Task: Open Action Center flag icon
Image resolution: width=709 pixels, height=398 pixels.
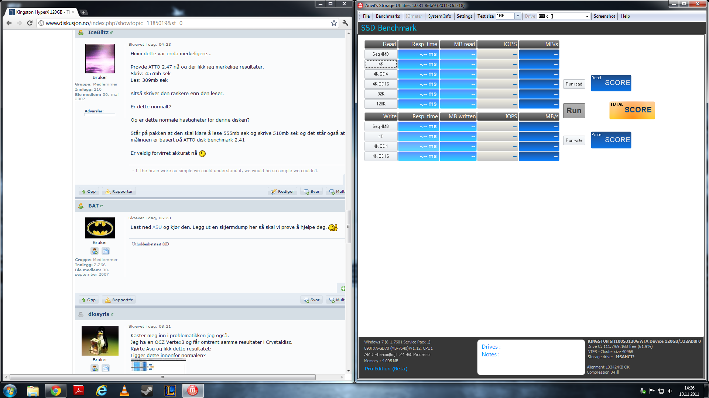Action: click(652, 391)
